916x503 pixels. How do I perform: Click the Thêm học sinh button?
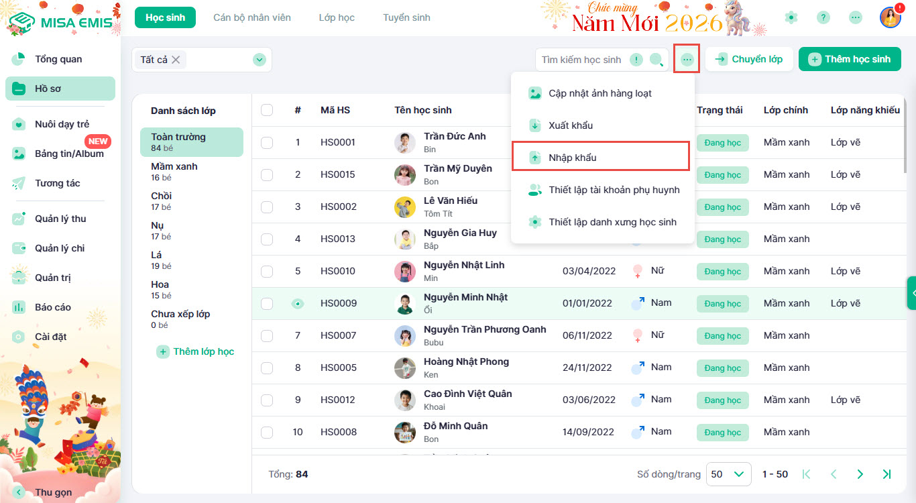click(x=850, y=59)
